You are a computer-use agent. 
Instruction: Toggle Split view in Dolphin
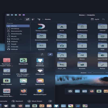(x=95, y=19)
